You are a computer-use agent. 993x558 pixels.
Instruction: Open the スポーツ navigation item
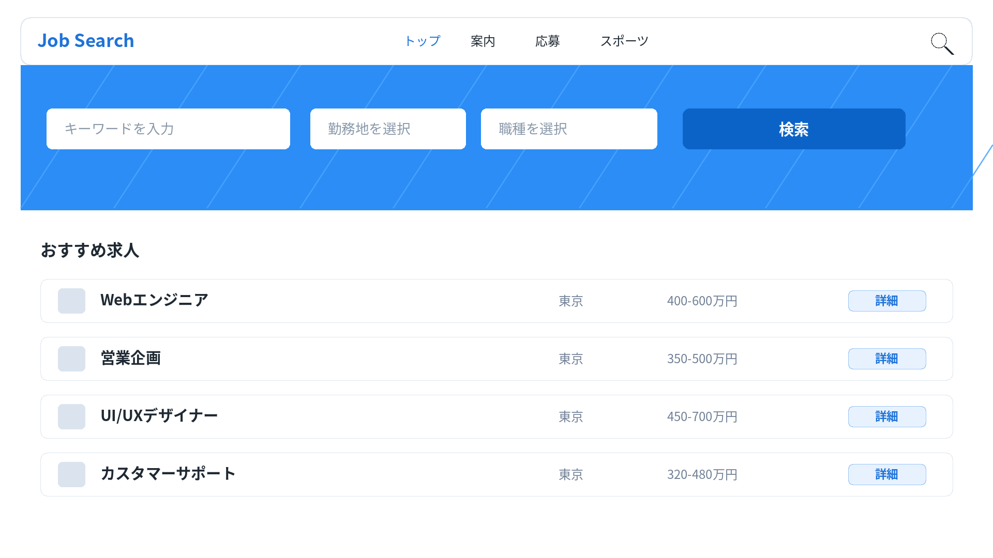(624, 41)
